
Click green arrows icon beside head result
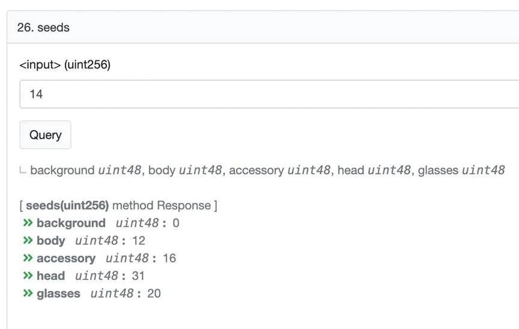click(x=28, y=276)
